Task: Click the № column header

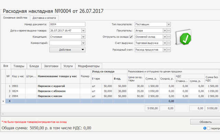Action: click(x=8, y=76)
